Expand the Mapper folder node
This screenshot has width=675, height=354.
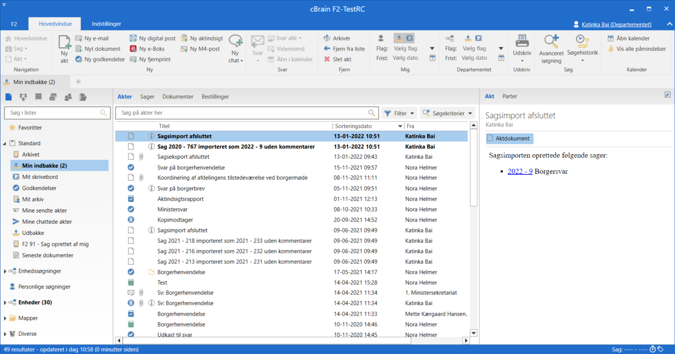tap(5, 319)
